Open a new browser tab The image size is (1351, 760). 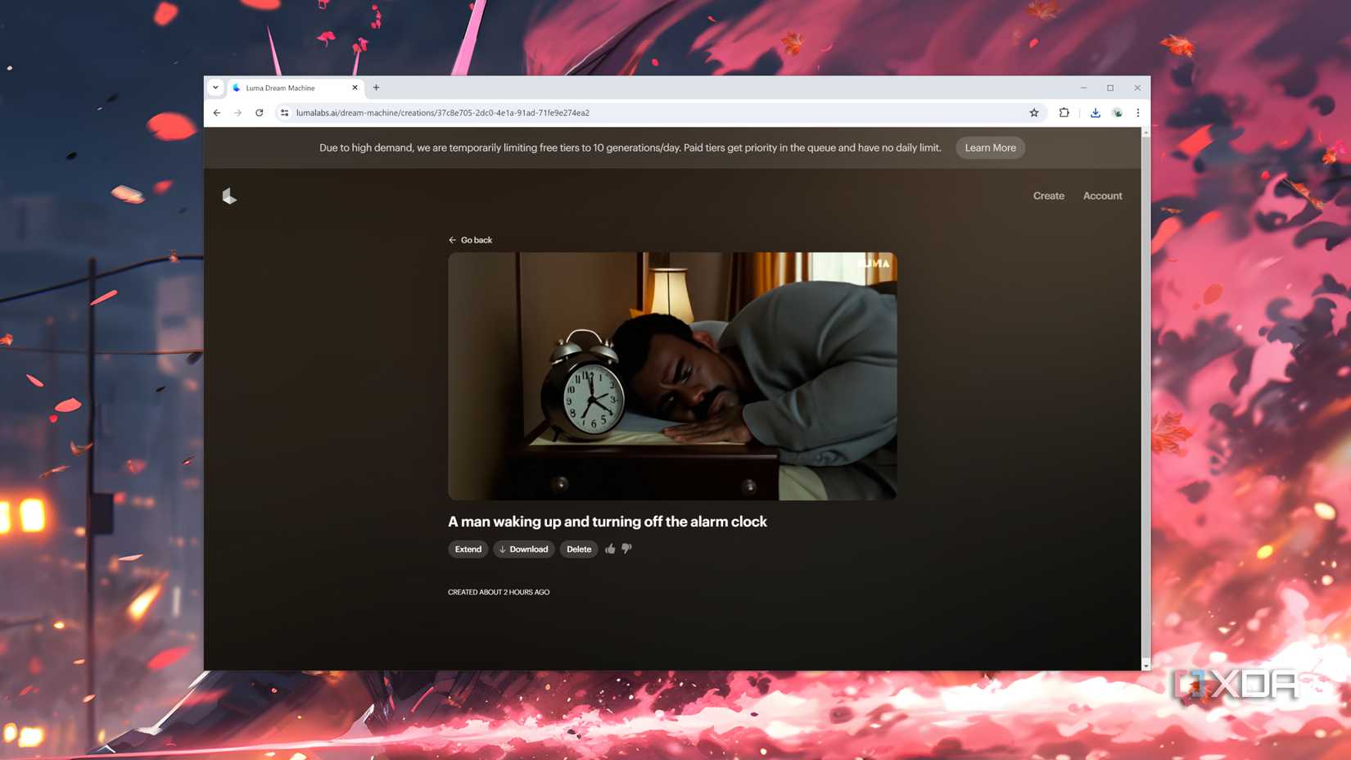click(x=377, y=88)
